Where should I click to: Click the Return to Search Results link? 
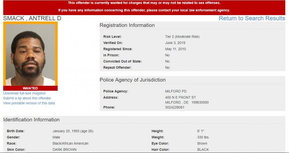click(x=252, y=18)
